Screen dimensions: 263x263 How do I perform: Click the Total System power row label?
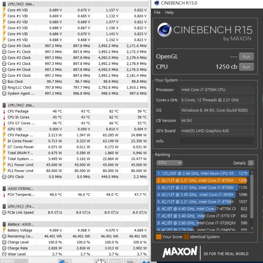point(20,159)
